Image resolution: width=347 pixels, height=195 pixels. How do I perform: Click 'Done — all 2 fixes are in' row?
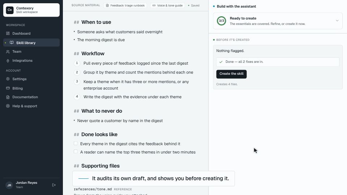[x=278, y=62]
